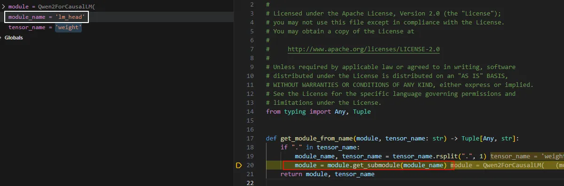Image resolution: width=564 pixels, height=186 pixels.
Task: Click the get_module_from_name function name
Action: pyautogui.click(x=317, y=138)
